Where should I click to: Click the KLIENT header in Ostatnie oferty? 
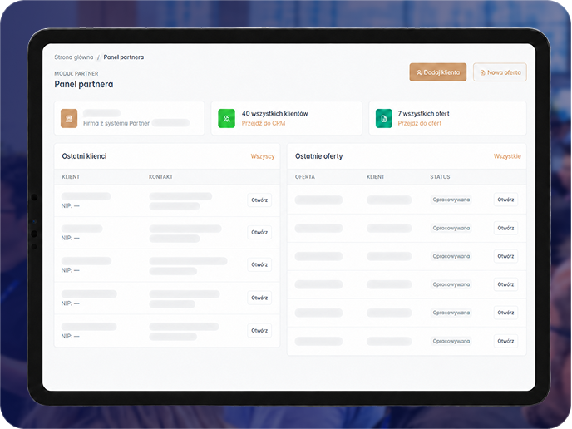coord(376,176)
